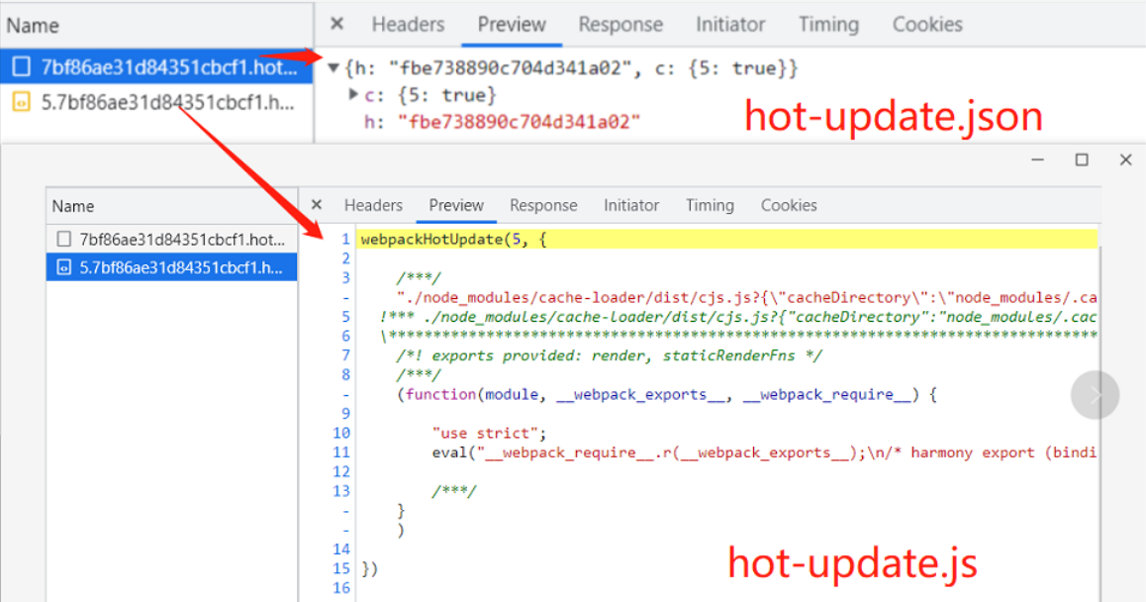
Task: Click the h hash value string
Action: (x=519, y=122)
